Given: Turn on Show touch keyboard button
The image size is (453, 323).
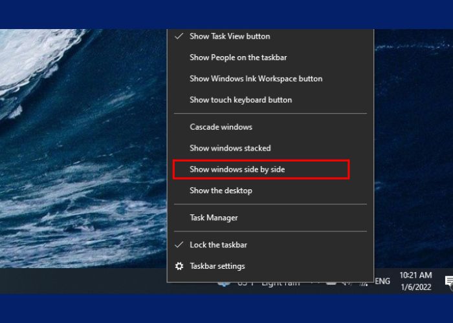Looking at the screenshot, I should tap(240, 100).
